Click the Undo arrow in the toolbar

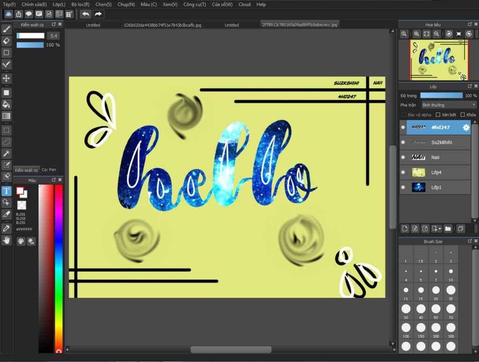click(85, 14)
